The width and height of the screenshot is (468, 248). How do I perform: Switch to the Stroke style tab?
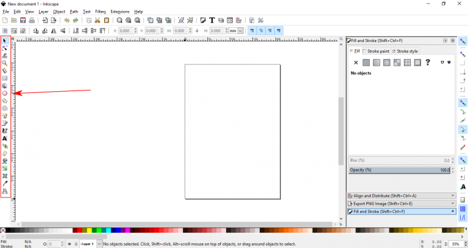(405, 51)
